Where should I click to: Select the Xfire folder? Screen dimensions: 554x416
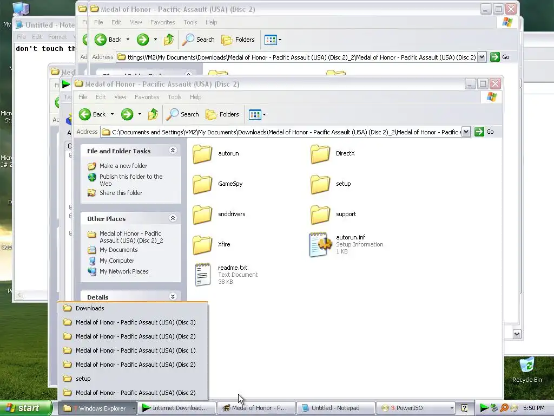pyautogui.click(x=212, y=245)
